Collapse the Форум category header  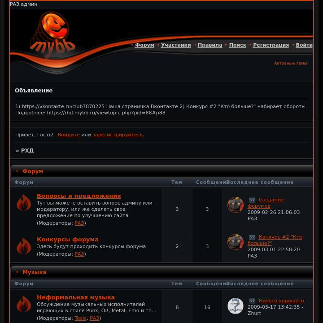(17, 171)
